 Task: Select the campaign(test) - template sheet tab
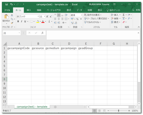tap(32, 107)
